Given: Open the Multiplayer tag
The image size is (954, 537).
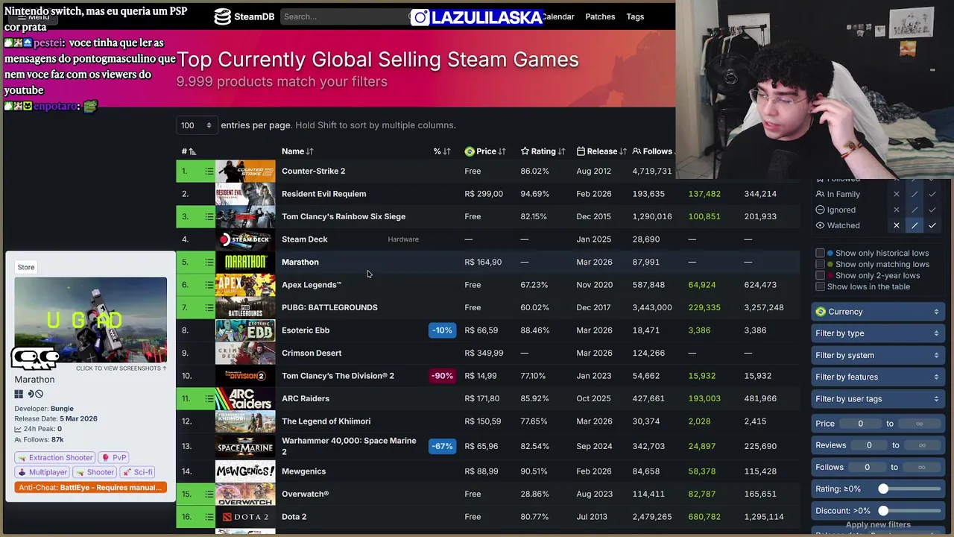Looking at the screenshot, I should point(42,472).
